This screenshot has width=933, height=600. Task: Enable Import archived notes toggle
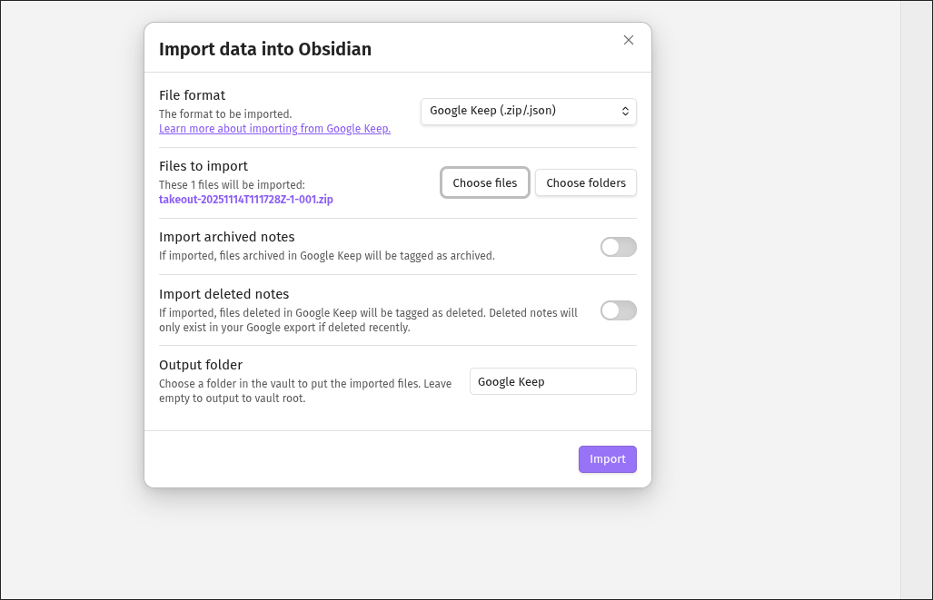click(x=619, y=247)
